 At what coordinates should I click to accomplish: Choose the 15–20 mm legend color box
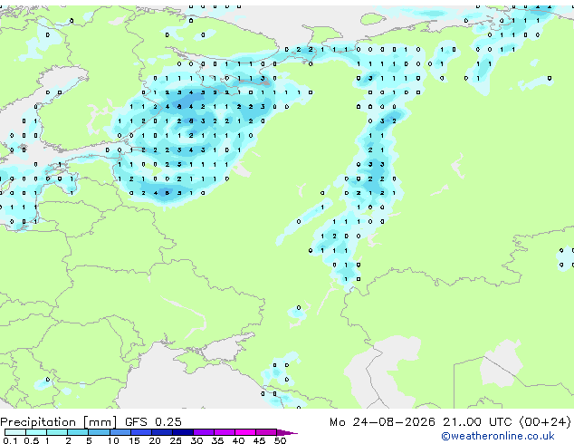(141, 432)
